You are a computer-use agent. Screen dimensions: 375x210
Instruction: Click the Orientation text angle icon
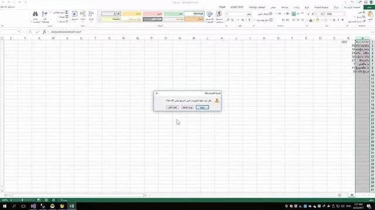(x=288, y=14)
